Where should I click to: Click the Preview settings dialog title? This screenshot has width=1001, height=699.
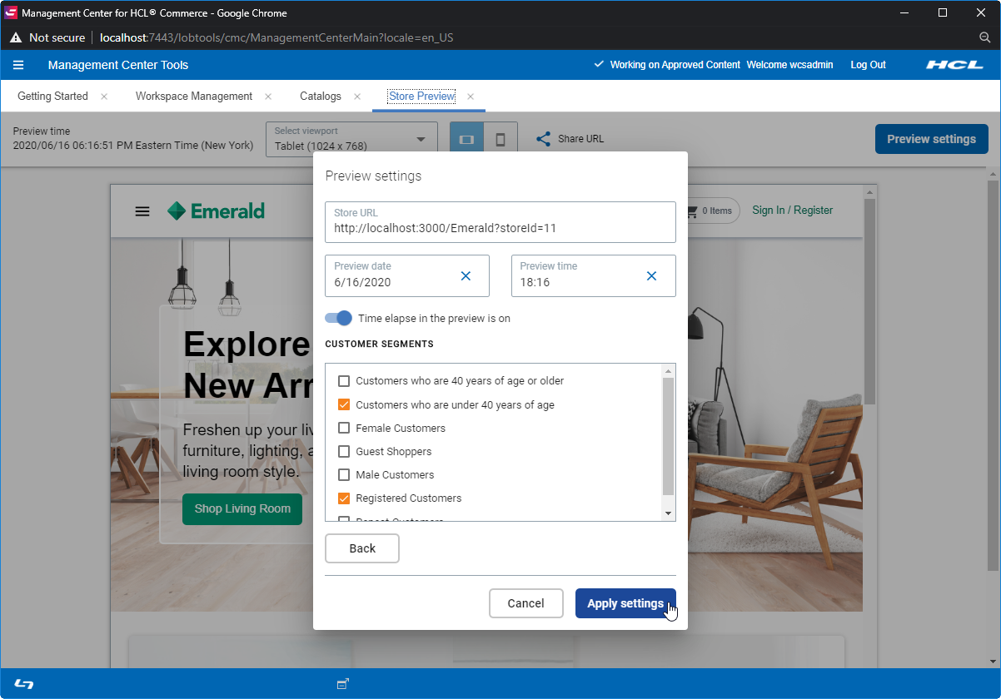pyautogui.click(x=373, y=176)
